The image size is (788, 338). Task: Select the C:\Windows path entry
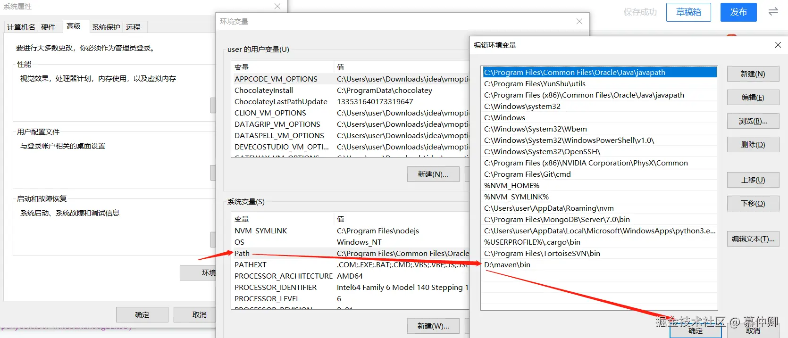599,117
